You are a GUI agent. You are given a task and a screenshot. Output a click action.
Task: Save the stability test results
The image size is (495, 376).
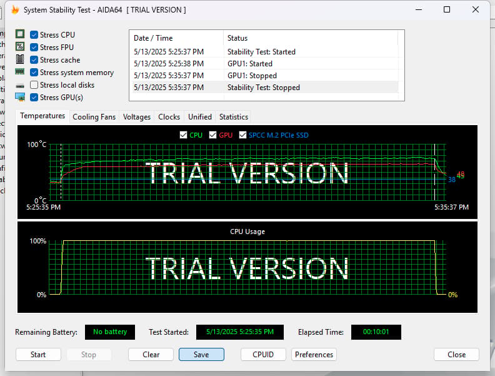(x=201, y=355)
